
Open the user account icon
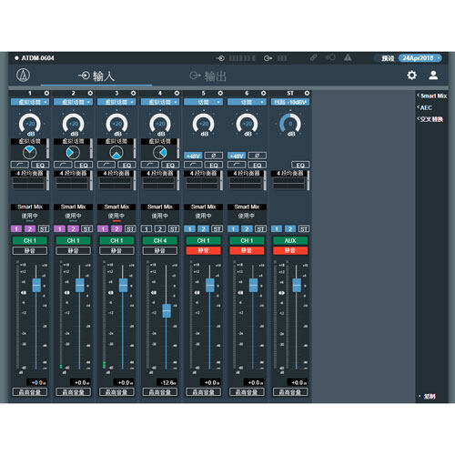(x=433, y=75)
